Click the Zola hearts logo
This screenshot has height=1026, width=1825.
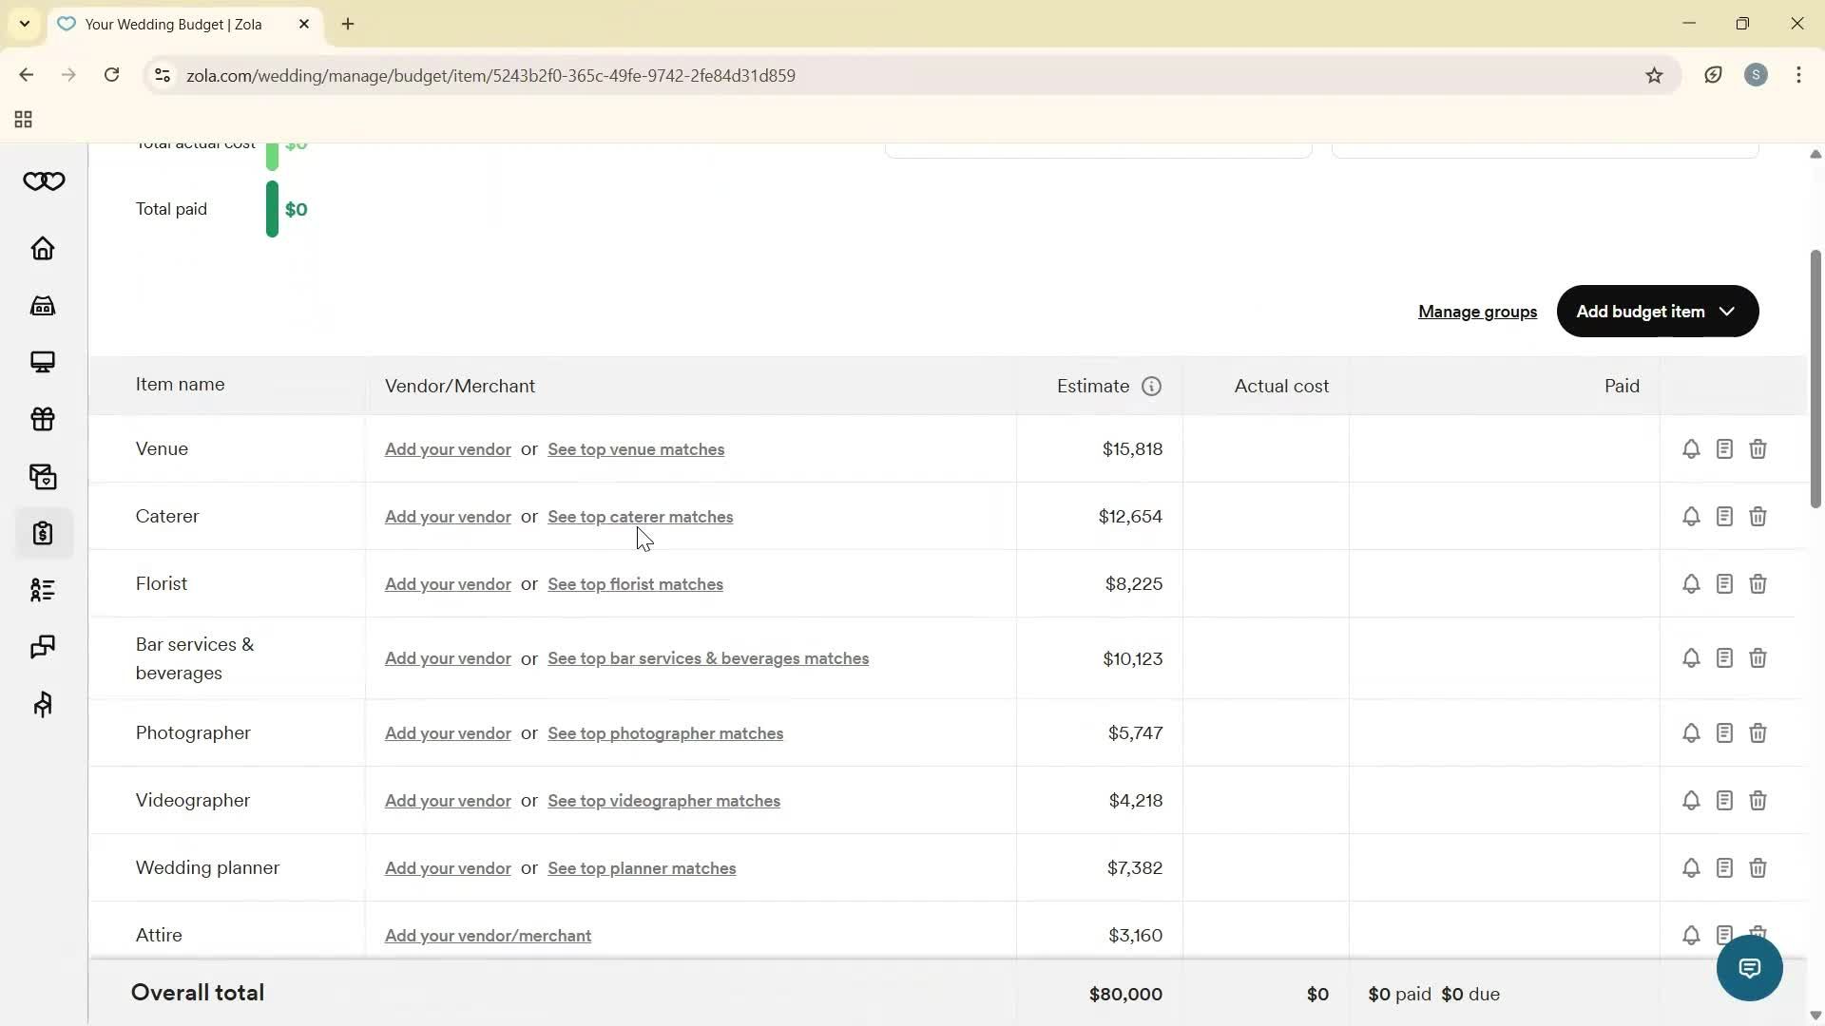click(44, 181)
